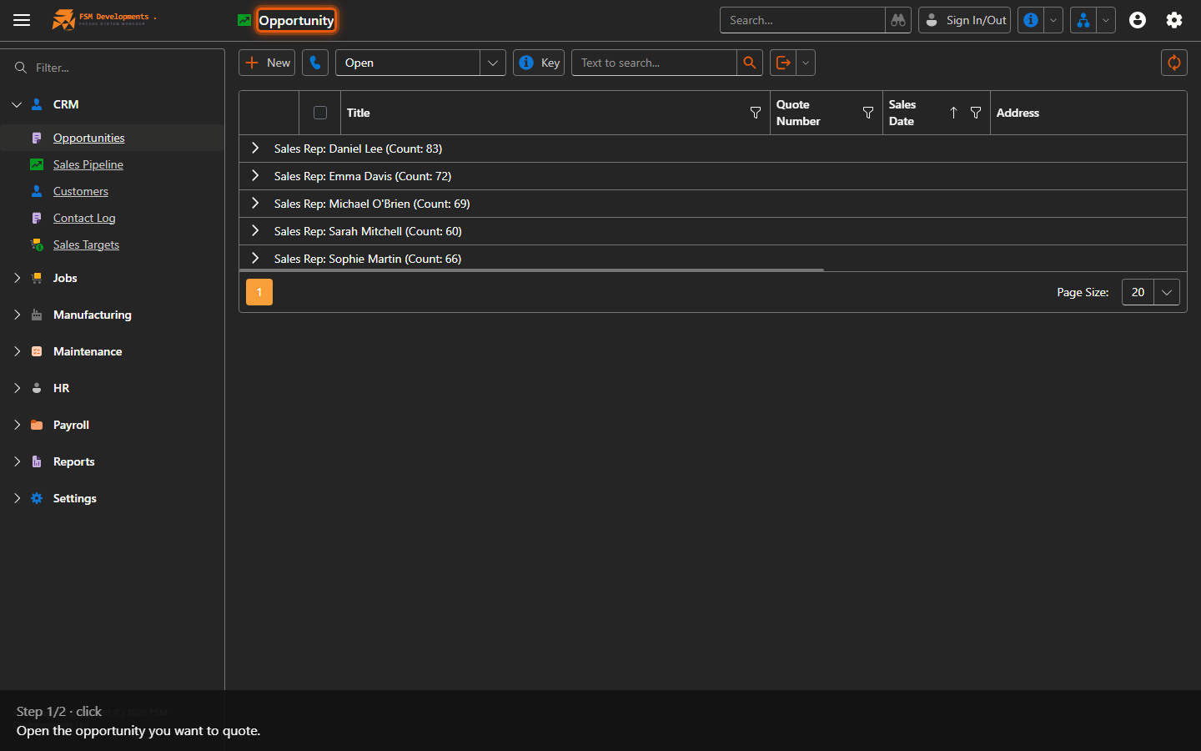The image size is (1201, 751).
Task: Click the binoculars search icon
Action: [898, 20]
